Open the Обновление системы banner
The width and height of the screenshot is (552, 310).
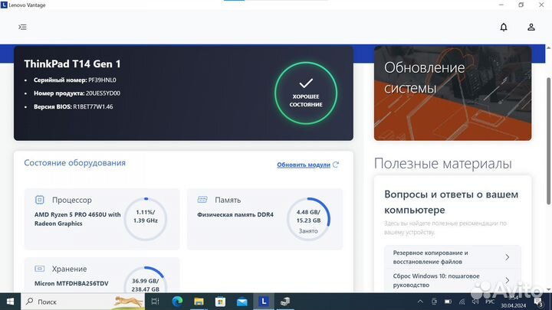pyautogui.click(x=453, y=93)
